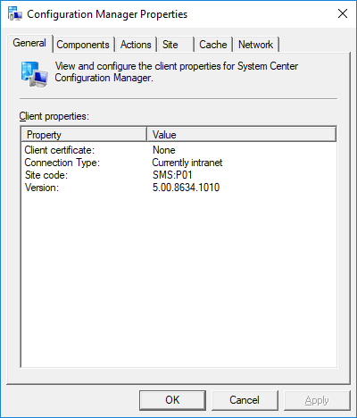Select the Connection Type row
Image resolution: width=357 pixels, height=418 pixels.
178,163
